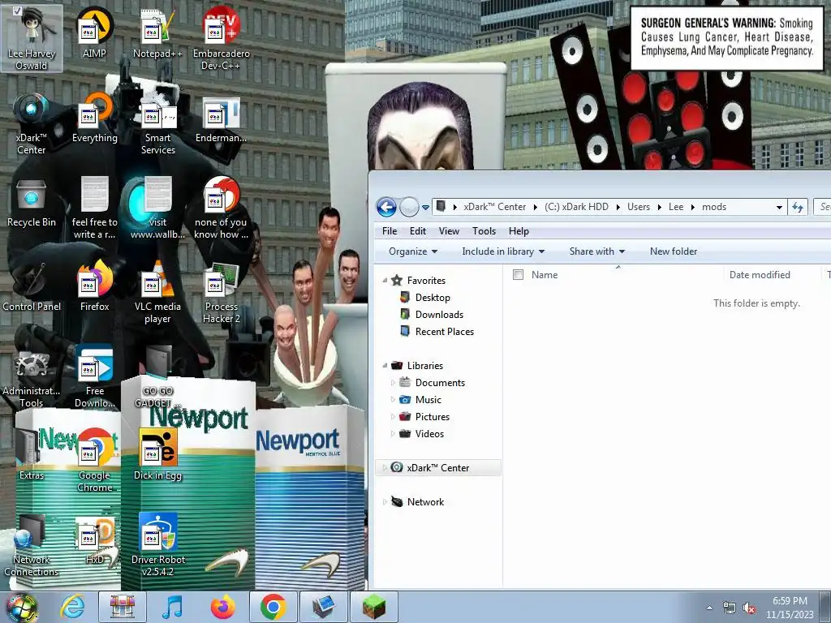Open the 'none of you know how' shortcut
The height and width of the screenshot is (623, 831).
coord(221,208)
